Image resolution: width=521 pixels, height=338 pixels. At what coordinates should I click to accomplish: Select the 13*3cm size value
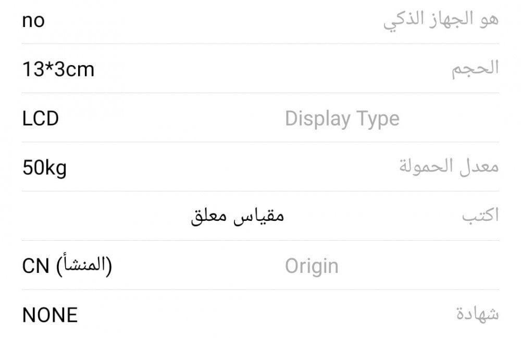pyautogui.click(x=58, y=69)
